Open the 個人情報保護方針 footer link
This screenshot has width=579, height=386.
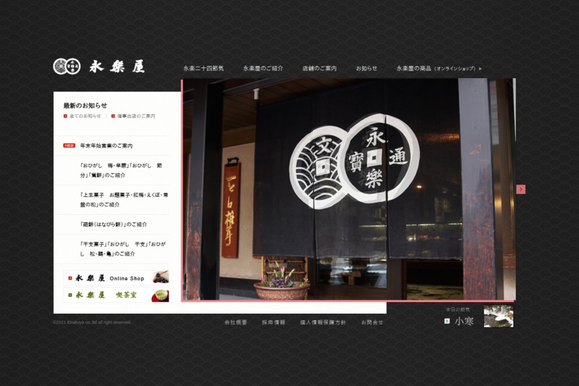pyautogui.click(x=323, y=322)
